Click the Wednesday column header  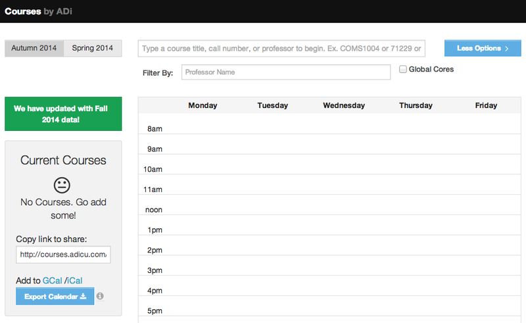coord(344,105)
